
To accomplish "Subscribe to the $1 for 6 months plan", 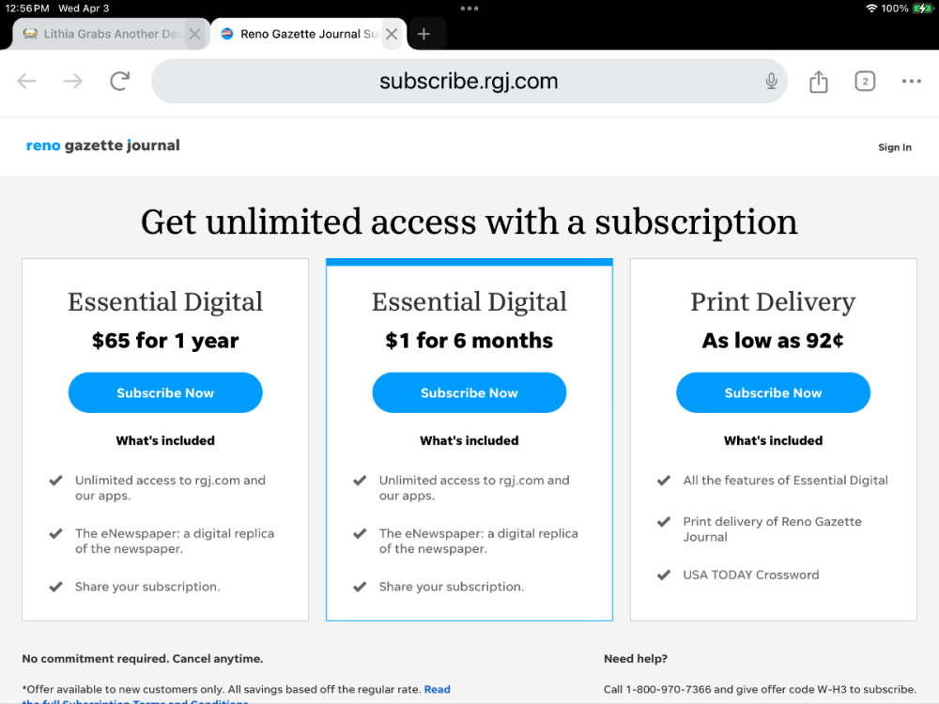I will (469, 393).
